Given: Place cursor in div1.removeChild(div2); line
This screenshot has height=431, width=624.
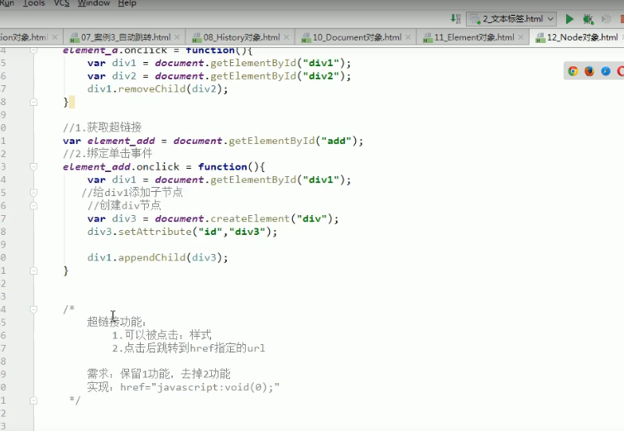Looking at the screenshot, I should (157, 89).
